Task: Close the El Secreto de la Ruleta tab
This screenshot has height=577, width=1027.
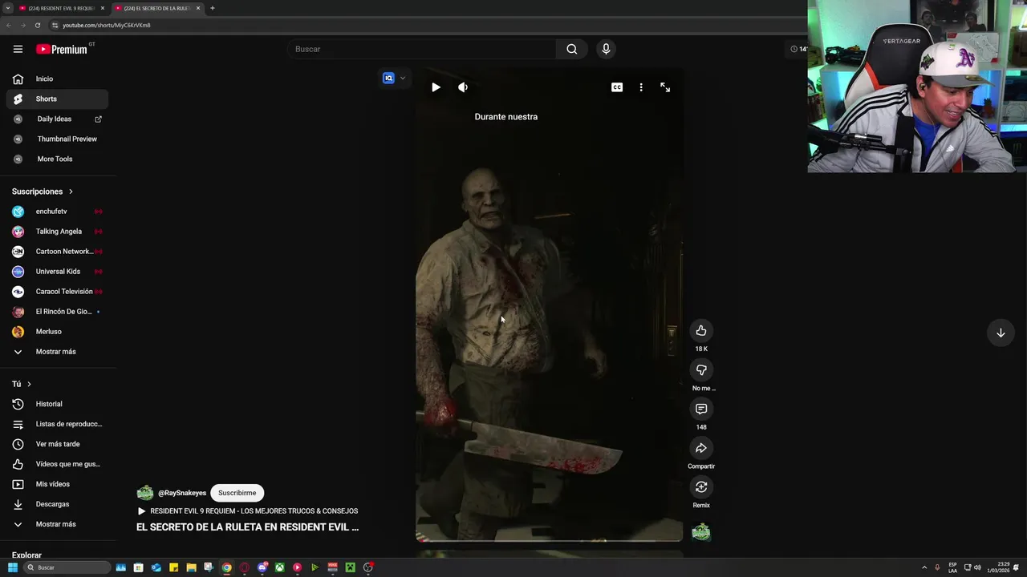Action: click(198, 8)
